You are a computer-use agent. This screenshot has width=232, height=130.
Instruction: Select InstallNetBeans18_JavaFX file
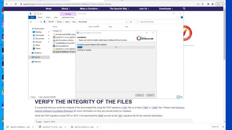point(65,43)
